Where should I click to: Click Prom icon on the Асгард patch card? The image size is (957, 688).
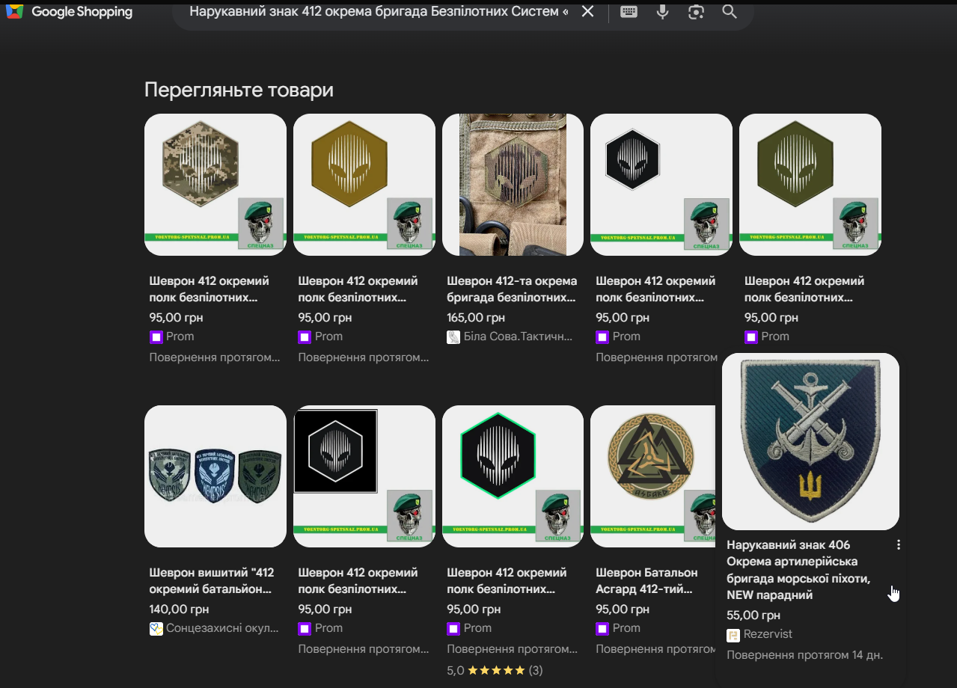pyautogui.click(x=602, y=629)
